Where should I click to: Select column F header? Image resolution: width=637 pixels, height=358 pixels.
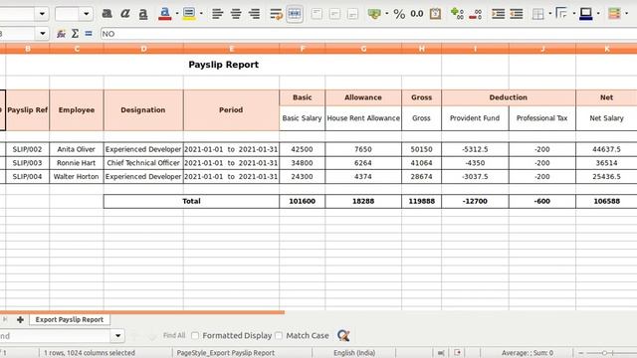(x=303, y=49)
